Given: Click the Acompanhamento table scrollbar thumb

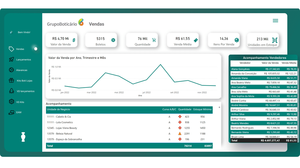Looking at the screenshot, I should click(x=219, y=107).
